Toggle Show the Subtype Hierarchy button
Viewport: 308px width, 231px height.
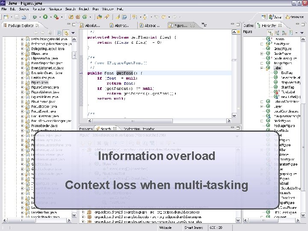[284, 33]
